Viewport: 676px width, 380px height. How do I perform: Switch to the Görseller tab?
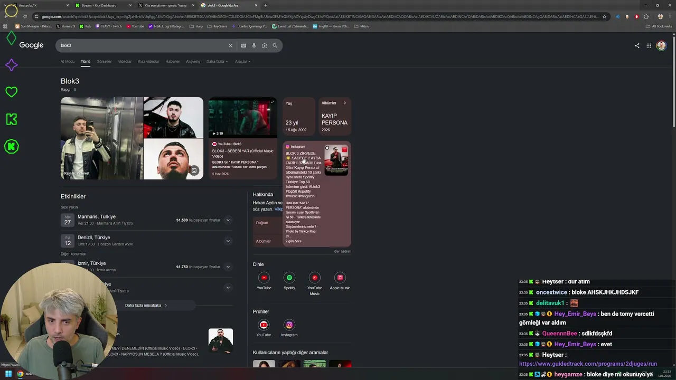104,62
